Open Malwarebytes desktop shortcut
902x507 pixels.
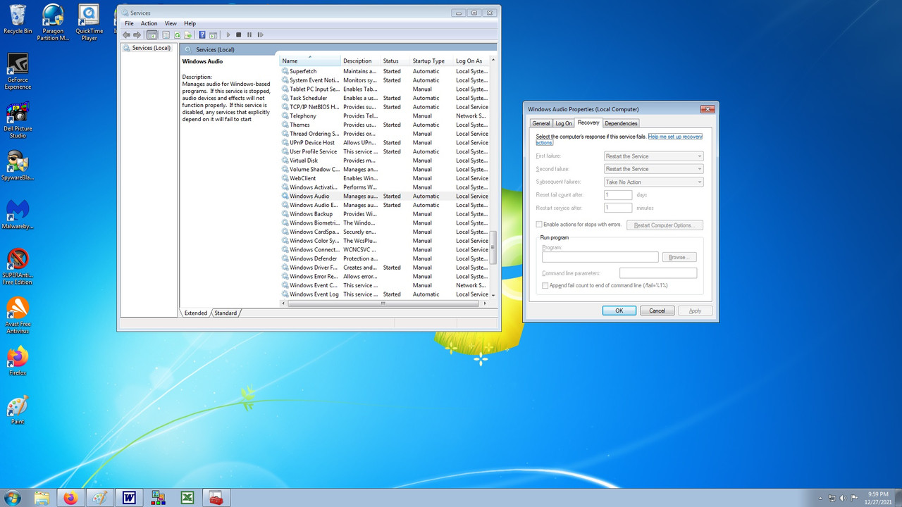[18, 214]
